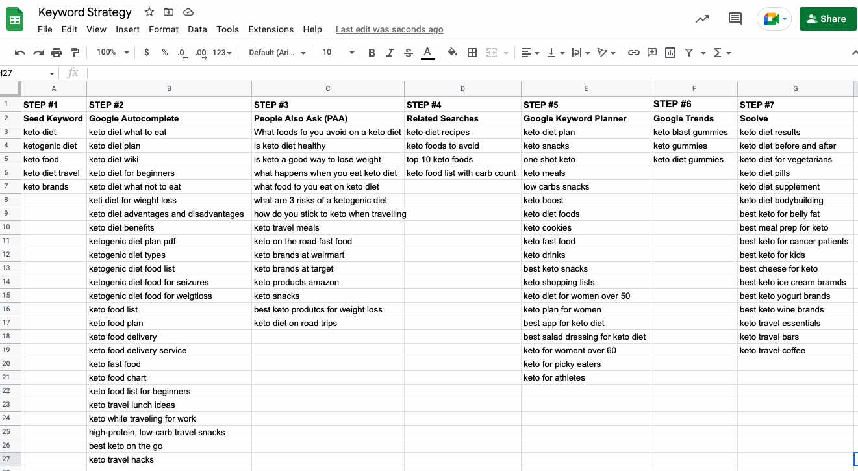Open the font size dropdown
Image resolution: width=858 pixels, height=471 pixels.
[338, 53]
